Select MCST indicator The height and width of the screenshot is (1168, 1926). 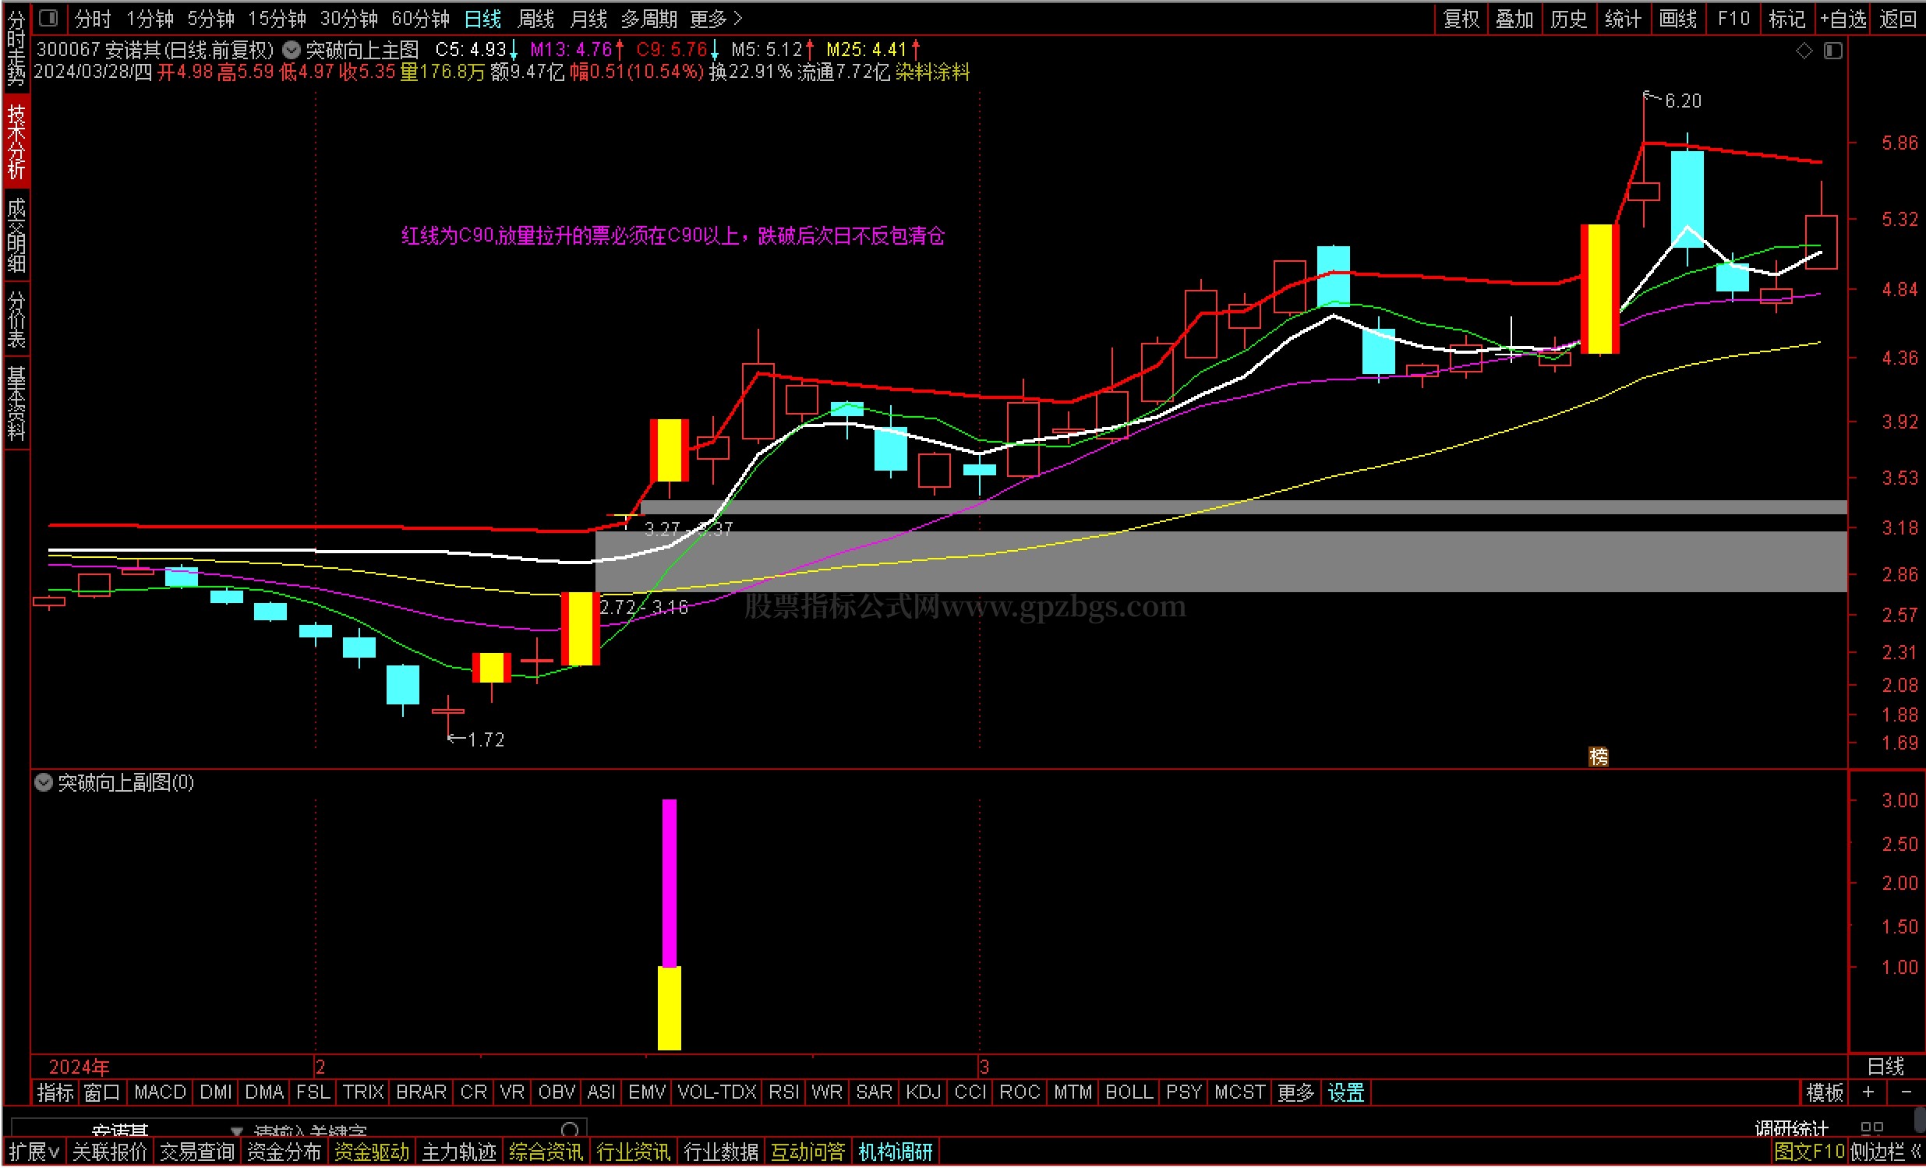point(1239,1092)
